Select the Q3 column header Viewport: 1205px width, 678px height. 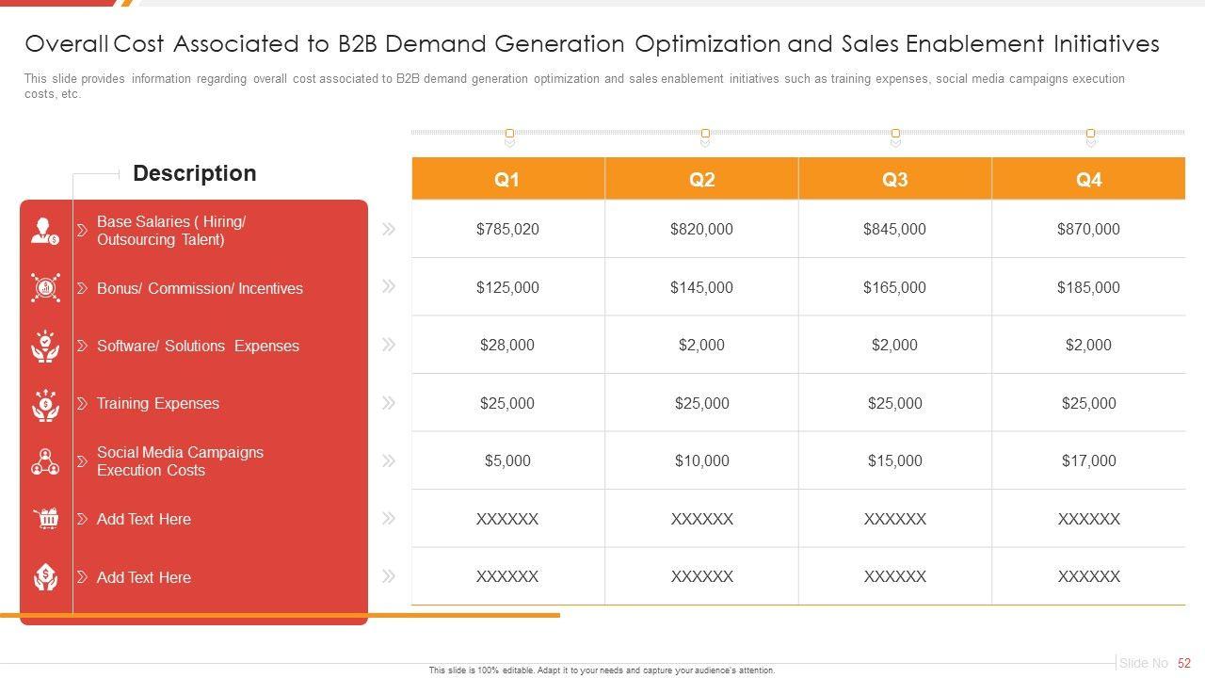(894, 179)
